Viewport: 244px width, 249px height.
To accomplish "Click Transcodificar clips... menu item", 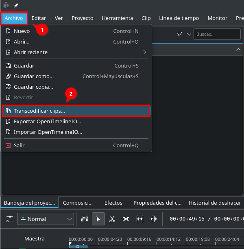I will click(x=76, y=111).
